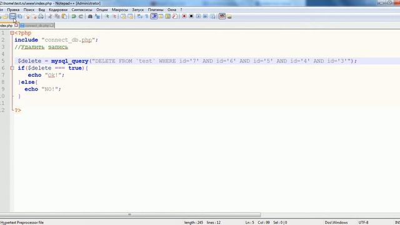The width and height of the screenshot is (400, 225).
Task: Toggle synchronized horizontal scrolling icon
Action: (131, 17)
